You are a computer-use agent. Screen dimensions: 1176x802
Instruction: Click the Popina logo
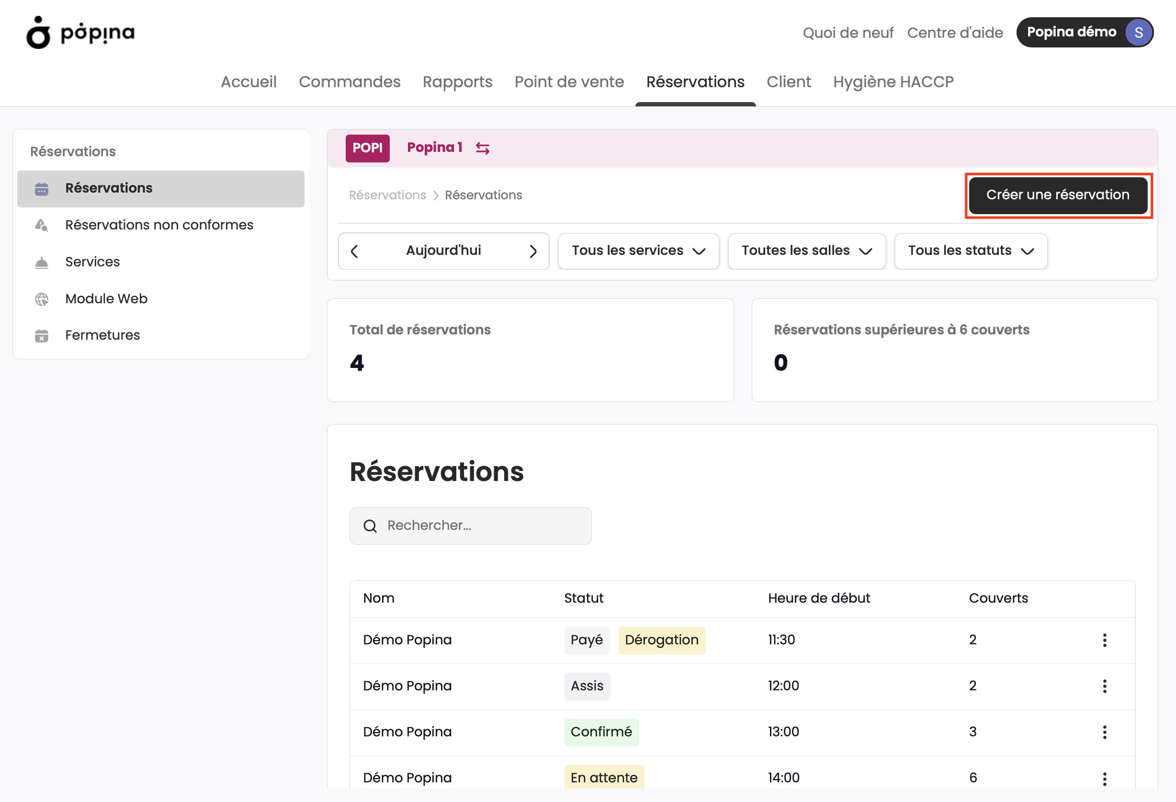[80, 33]
